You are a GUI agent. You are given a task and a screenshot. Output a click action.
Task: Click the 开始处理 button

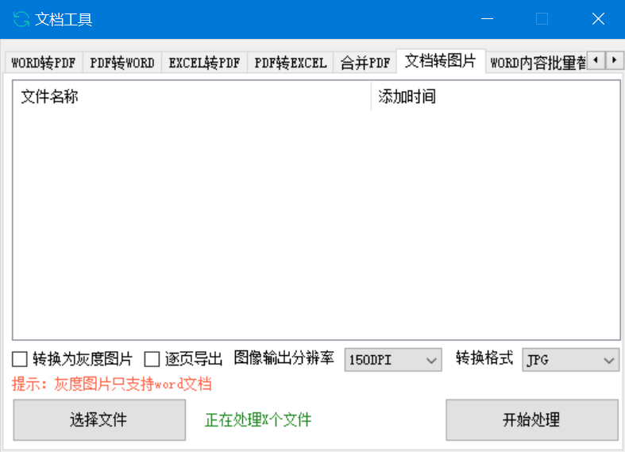pyautogui.click(x=532, y=420)
